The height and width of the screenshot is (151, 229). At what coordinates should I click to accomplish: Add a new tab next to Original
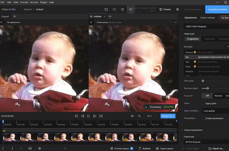click(x=15, y=16)
